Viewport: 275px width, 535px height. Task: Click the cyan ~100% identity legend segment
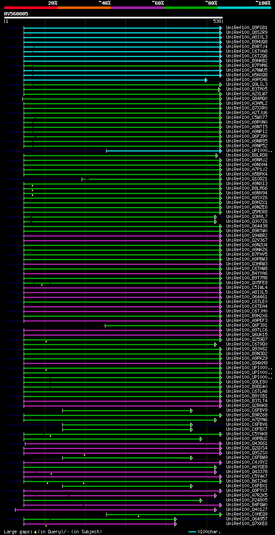(x=244, y=8)
